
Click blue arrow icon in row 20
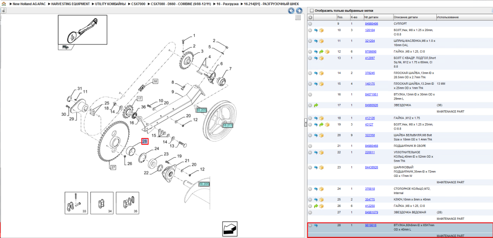click(x=316, y=135)
